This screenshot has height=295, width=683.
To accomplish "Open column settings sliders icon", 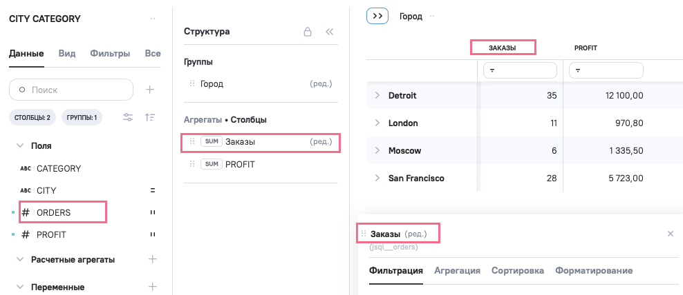I will (128, 118).
